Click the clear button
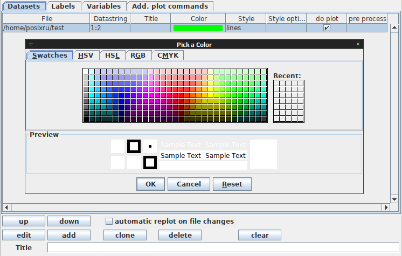This screenshot has height=256, width=402. click(x=260, y=235)
